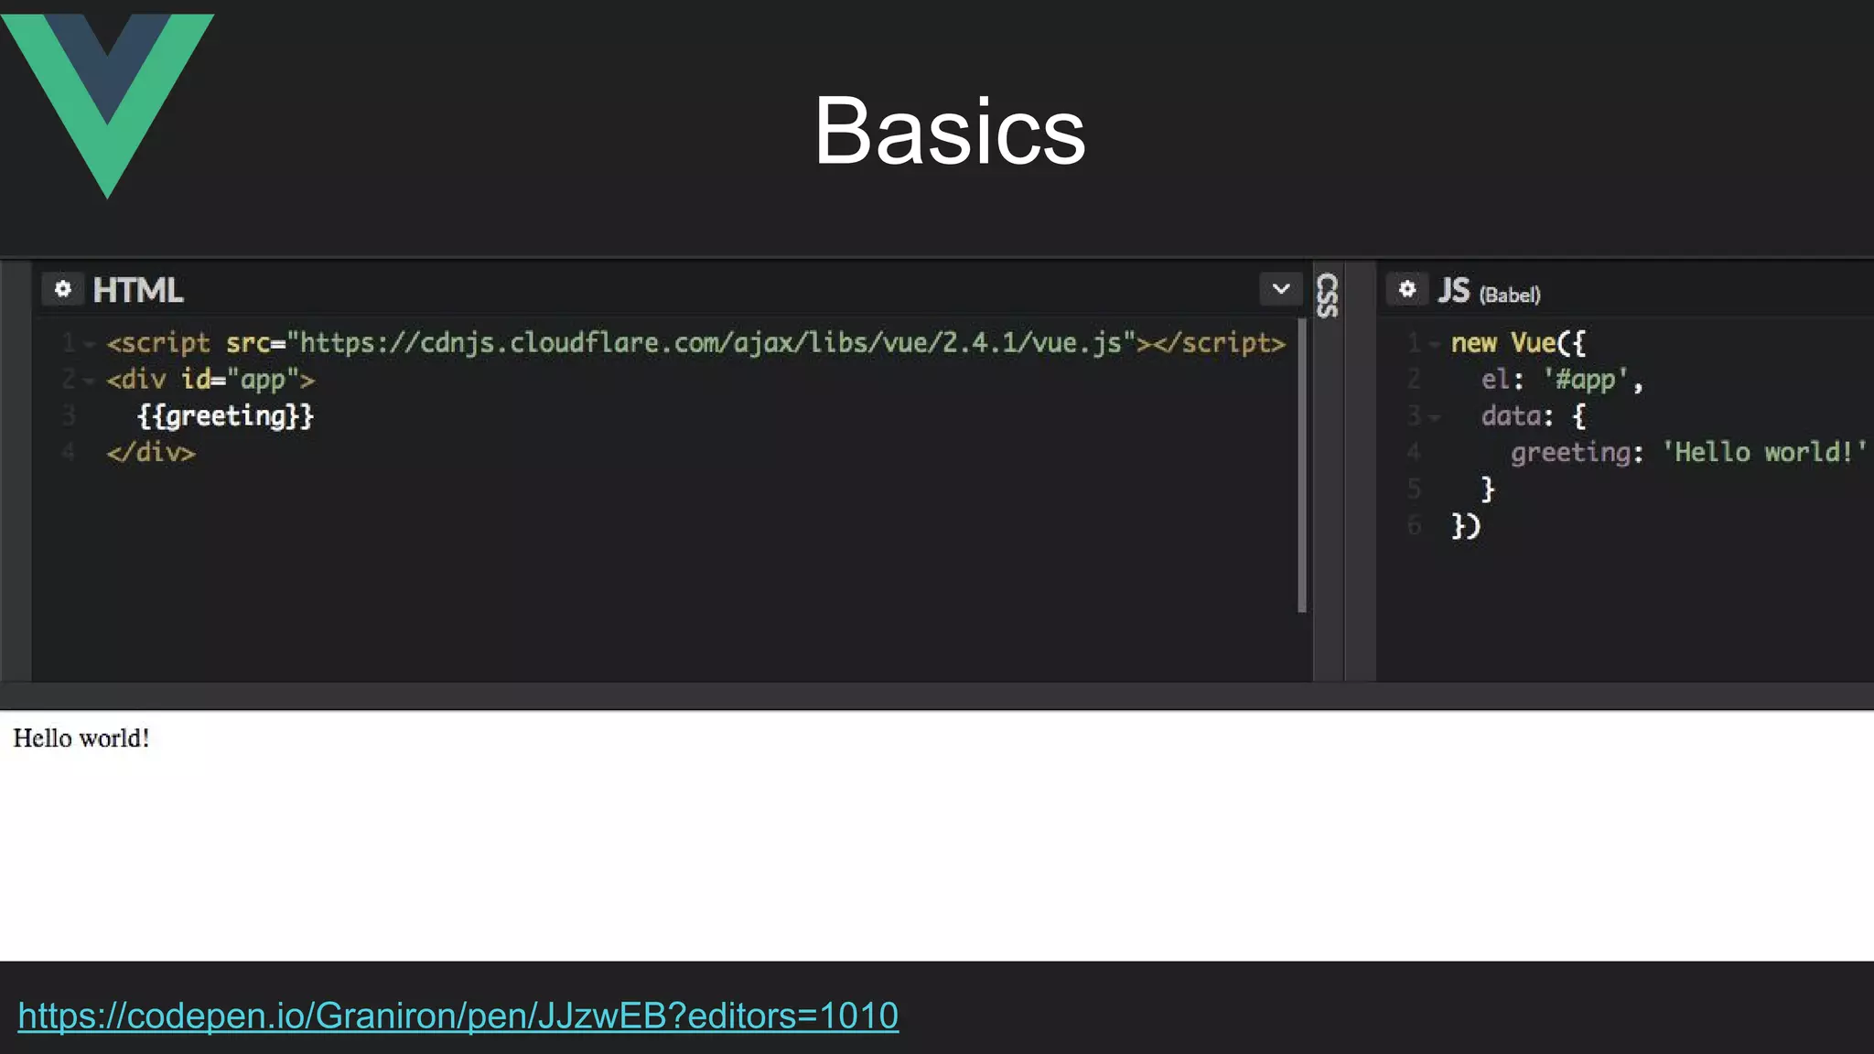The height and width of the screenshot is (1054, 1874).
Task: Click the horizontal divider above the preview
Action: point(937,695)
